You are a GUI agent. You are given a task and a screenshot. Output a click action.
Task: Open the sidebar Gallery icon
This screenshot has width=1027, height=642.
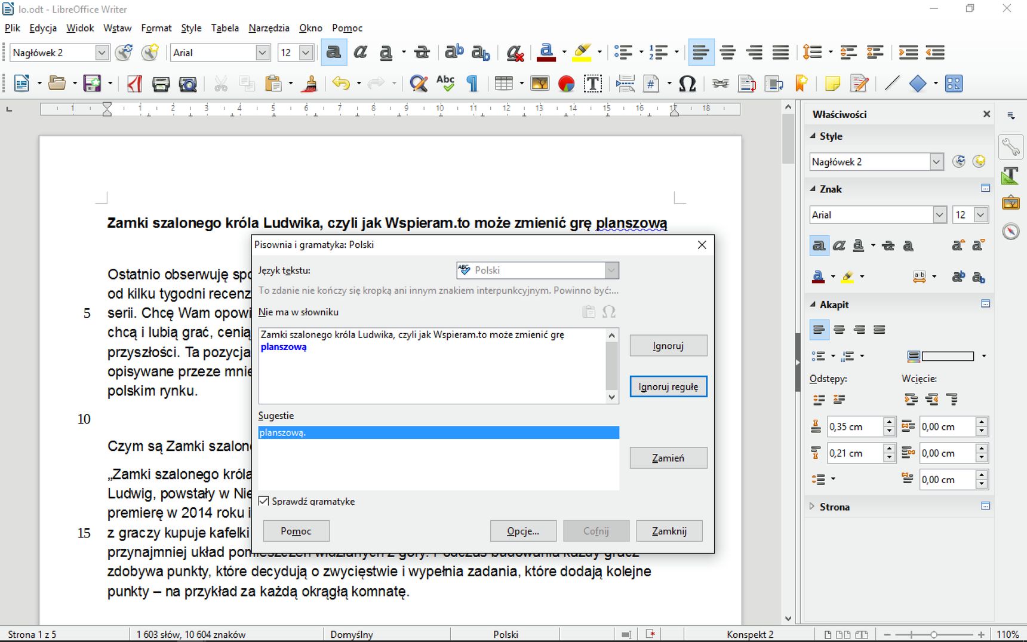(x=1010, y=203)
